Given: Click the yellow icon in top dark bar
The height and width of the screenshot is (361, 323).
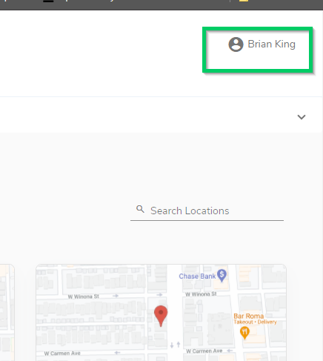Looking at the screenshot, I should (x=244, y=1).
